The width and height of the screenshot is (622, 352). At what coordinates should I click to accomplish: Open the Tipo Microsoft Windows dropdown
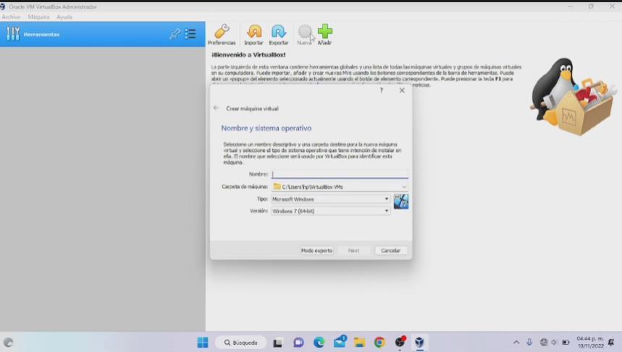(330, 199)
